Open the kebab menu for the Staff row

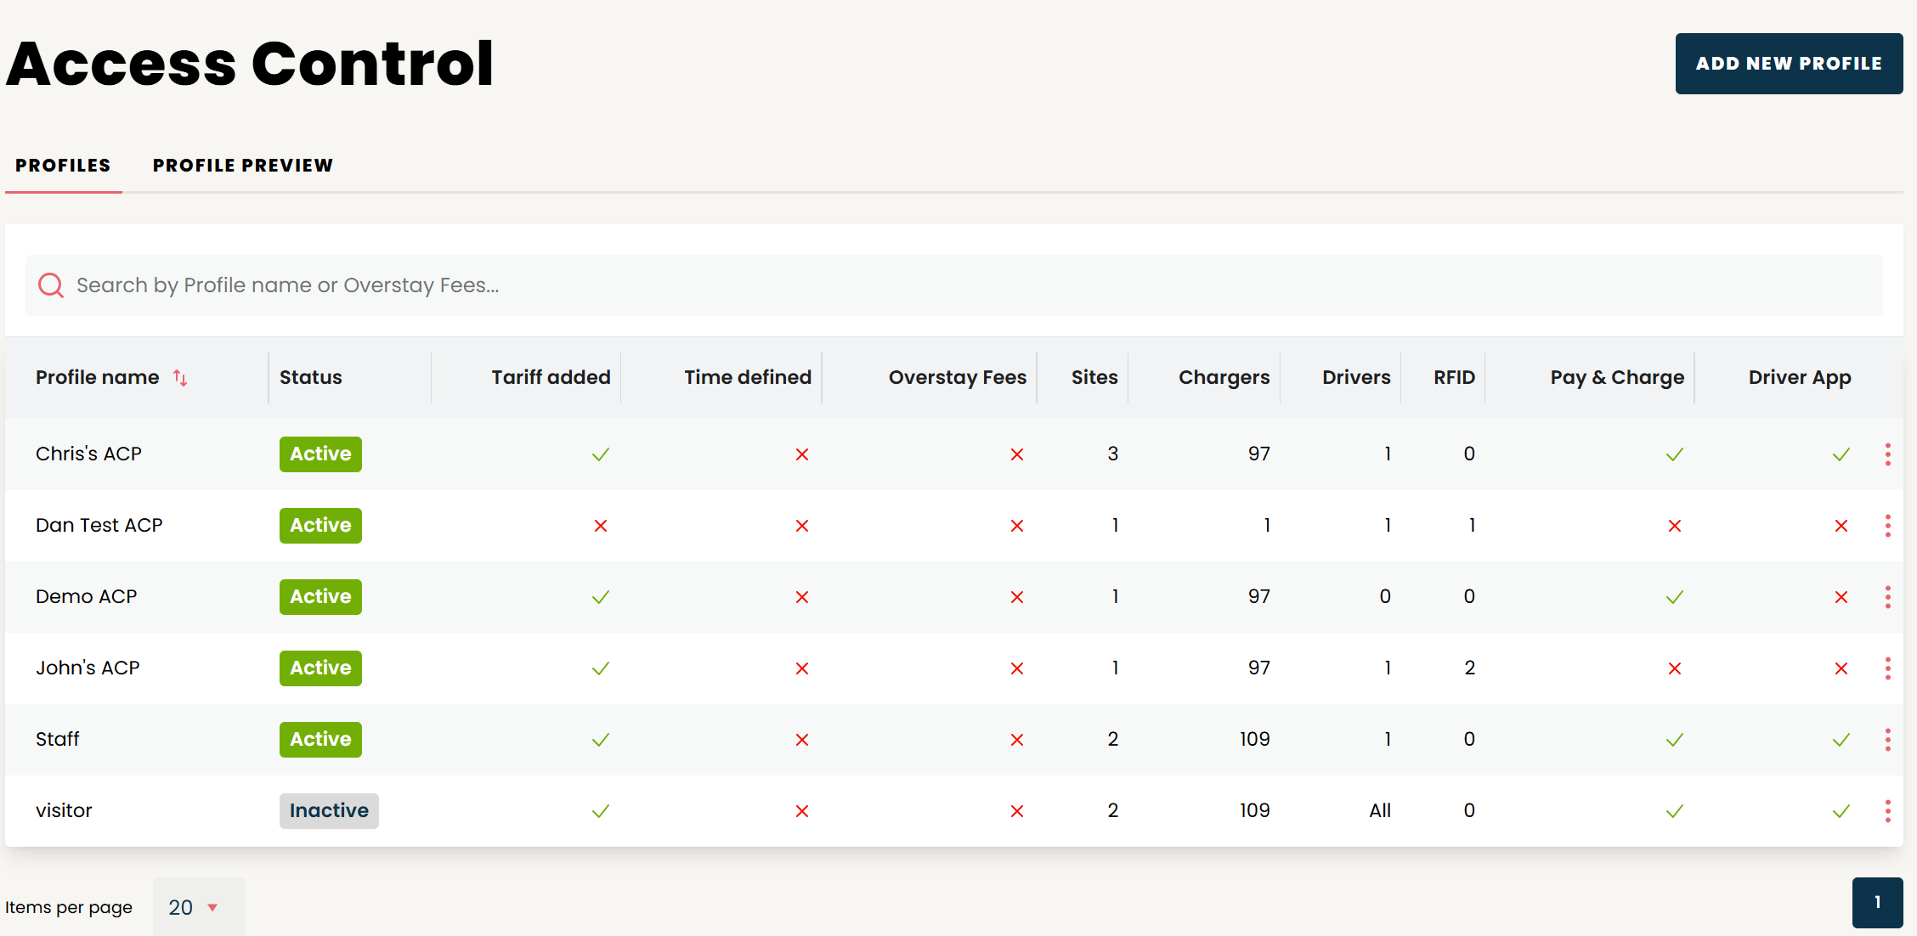(1888, 739)
